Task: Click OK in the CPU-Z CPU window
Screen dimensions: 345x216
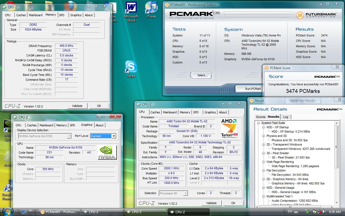Action: (x=233, y=203)
